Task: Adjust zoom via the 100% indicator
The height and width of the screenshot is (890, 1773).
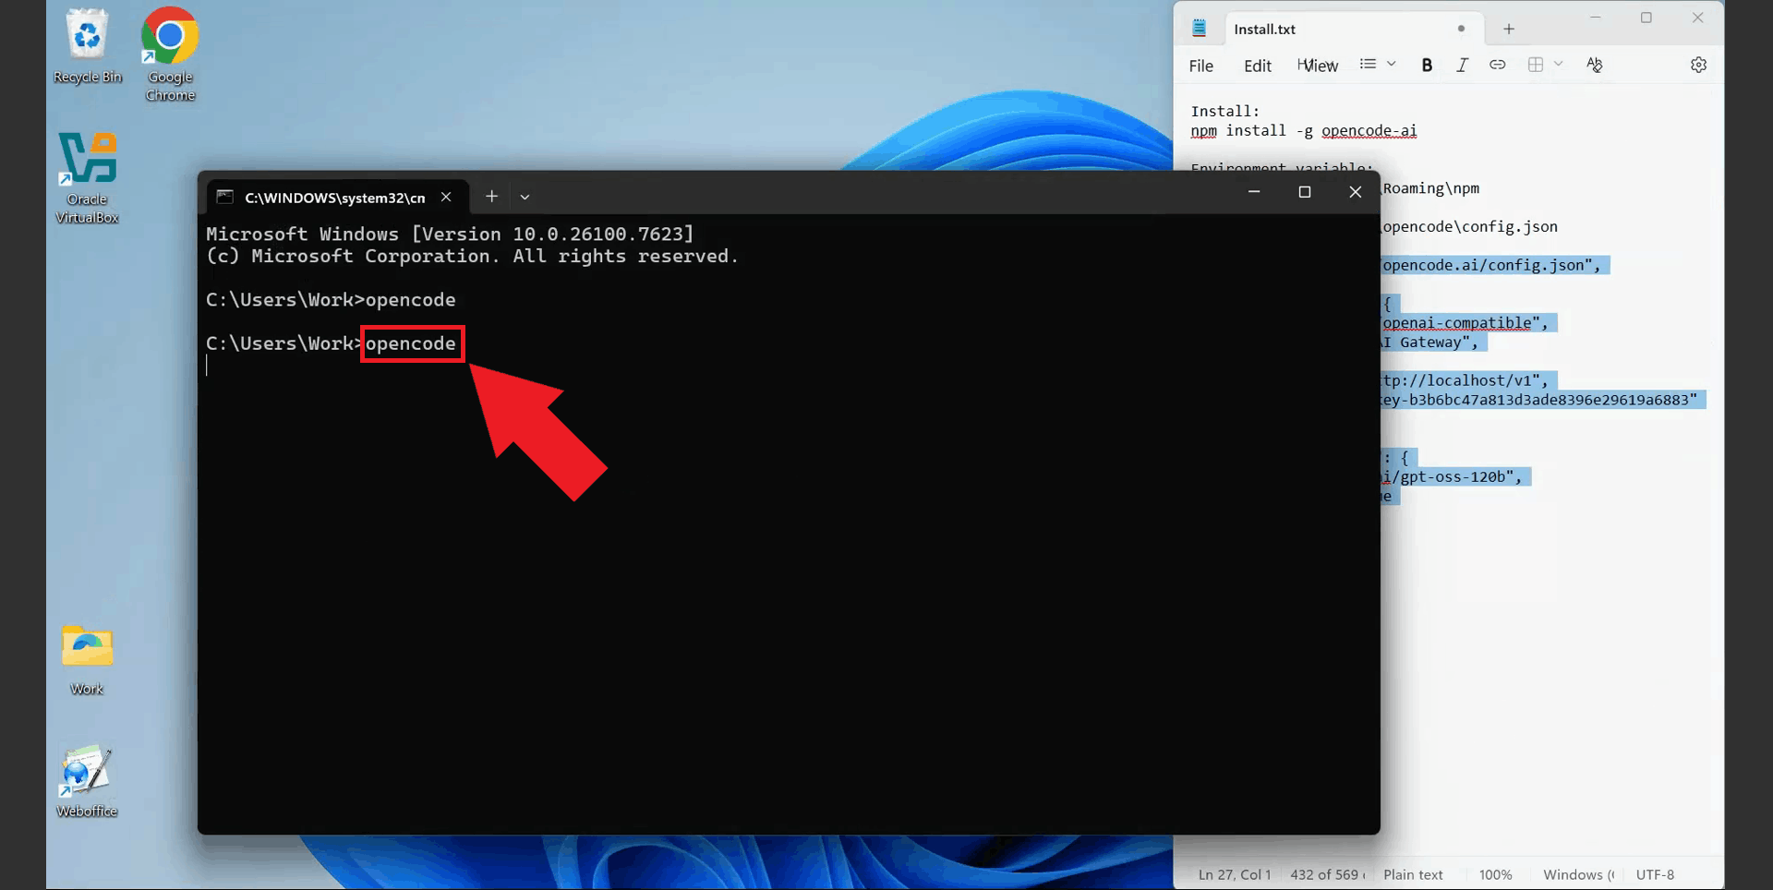Action: coord(1495,874)
